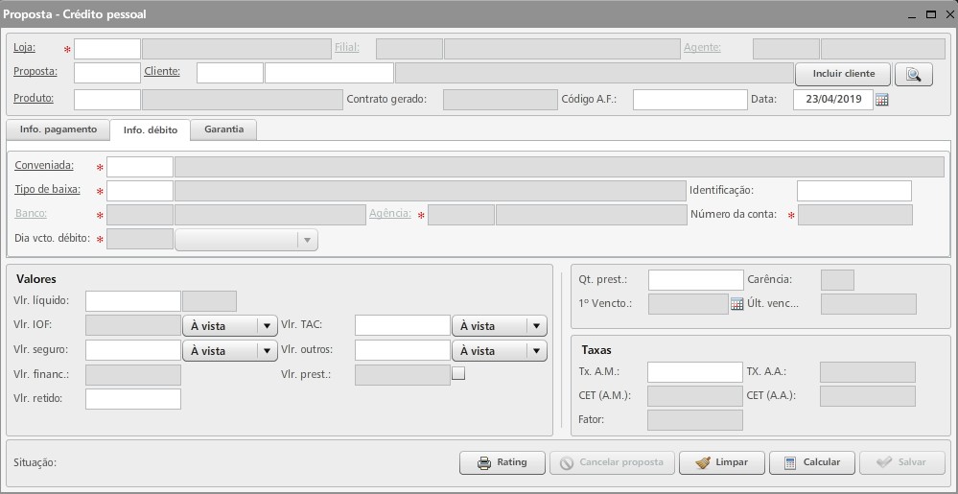Focus the Conveniada code input field
This screenshot has width=958, height=494.
point(140,167)
